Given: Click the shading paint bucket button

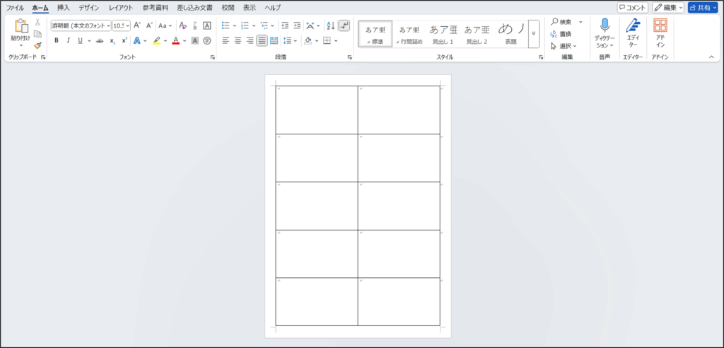Looking at the screenshot, I should pos(308,40).
